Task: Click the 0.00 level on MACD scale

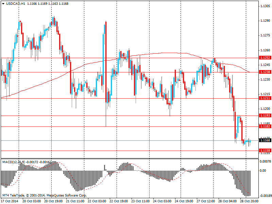Action: click(263, 170)
